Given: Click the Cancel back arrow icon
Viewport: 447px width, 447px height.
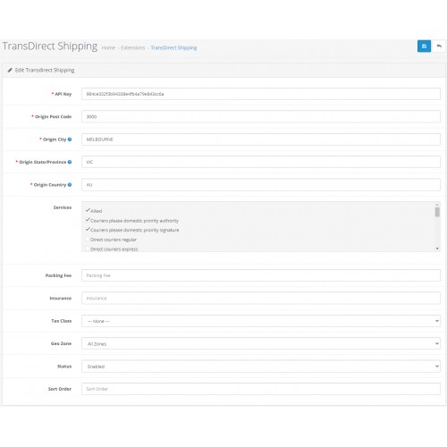Looking at the screenshot, I should click(439, 46).
